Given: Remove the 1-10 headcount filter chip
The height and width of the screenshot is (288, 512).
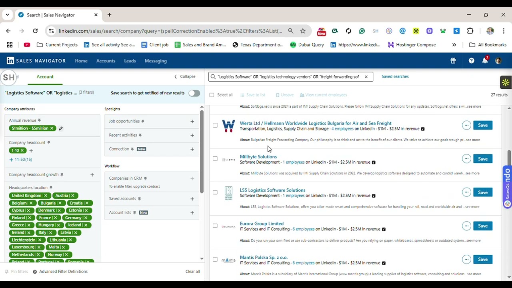Looking at the screenshot, I should [22, 150].
